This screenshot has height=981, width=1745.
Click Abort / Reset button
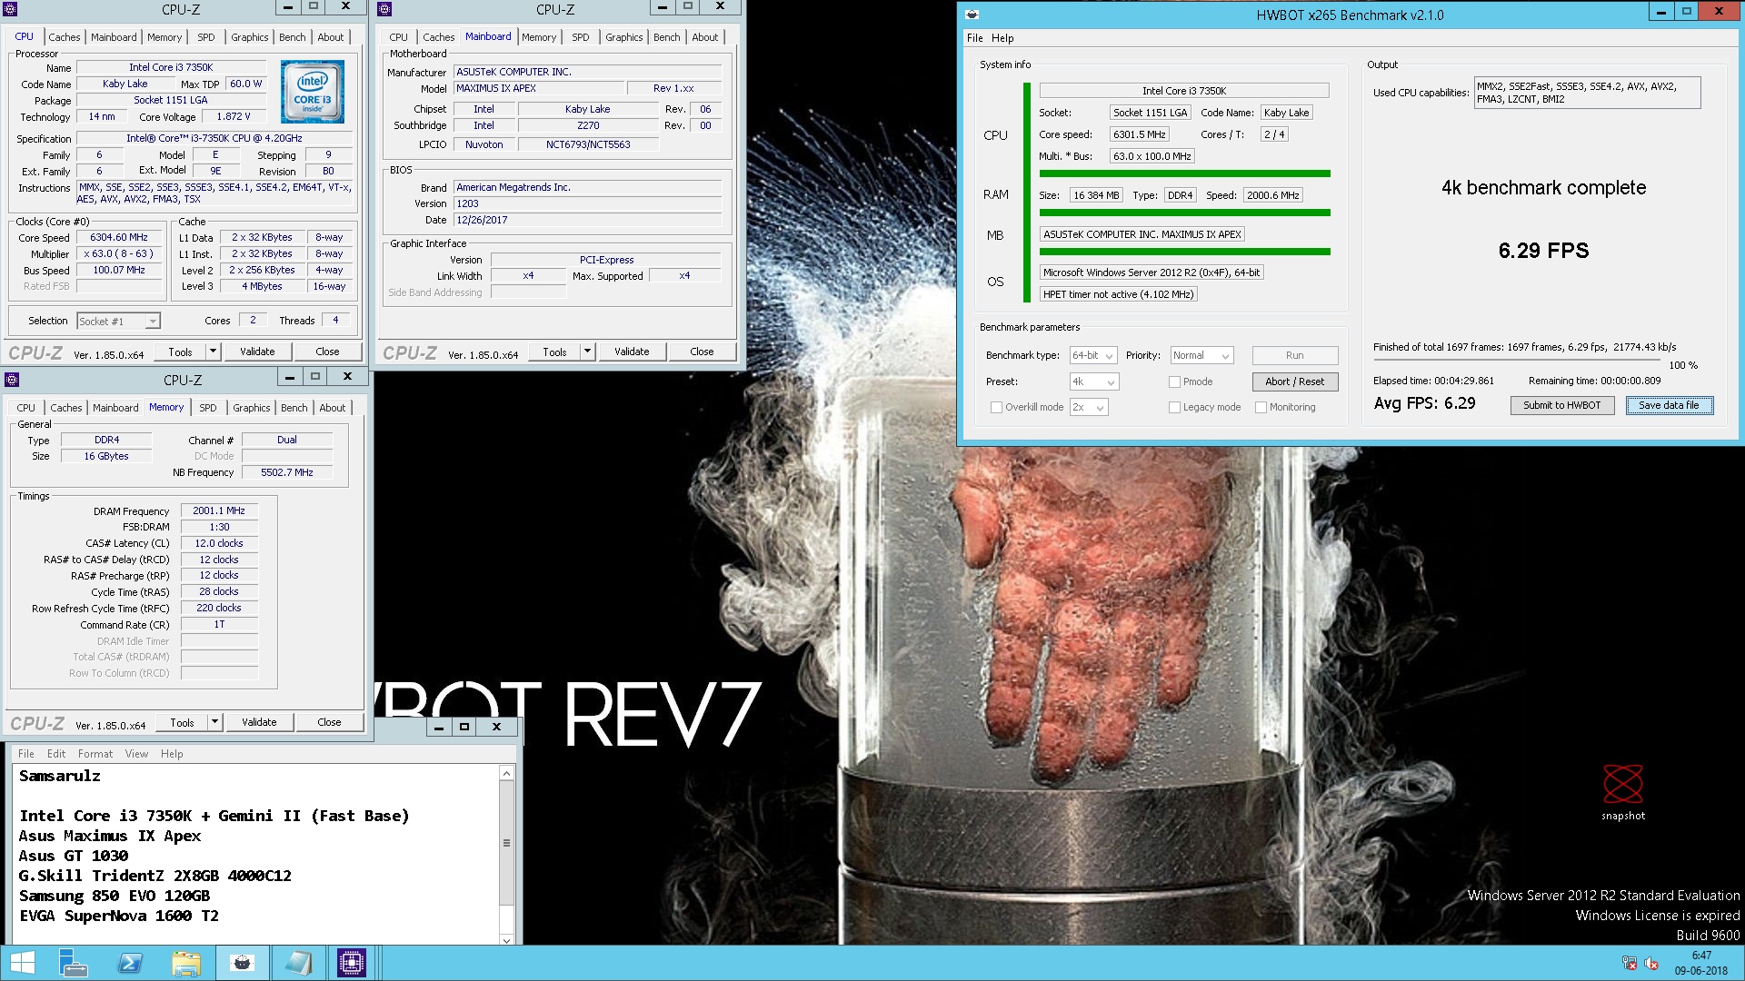[x=1294, y=382]
